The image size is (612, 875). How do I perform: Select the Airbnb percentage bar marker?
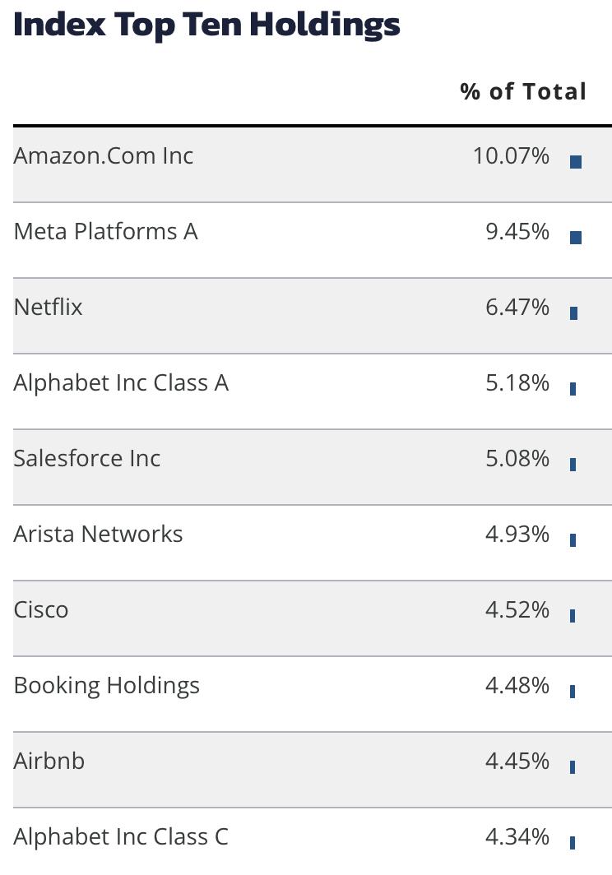click(573, 767)
